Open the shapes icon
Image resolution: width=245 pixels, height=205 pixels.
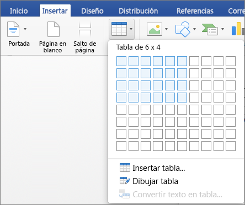tap(183, 29)
